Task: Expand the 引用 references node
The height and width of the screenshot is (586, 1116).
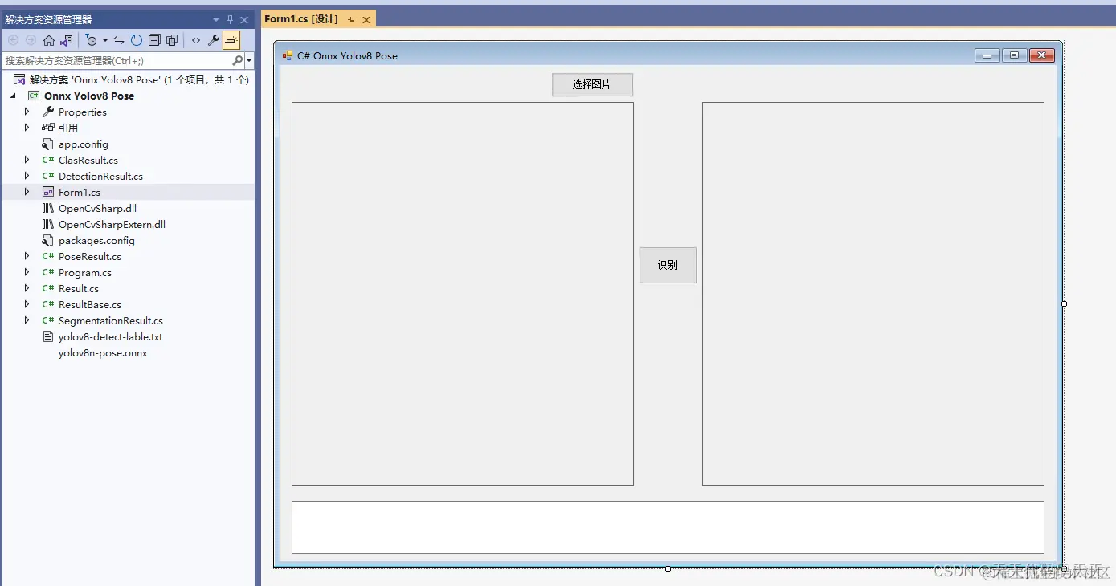Action: tap(27, 128)
